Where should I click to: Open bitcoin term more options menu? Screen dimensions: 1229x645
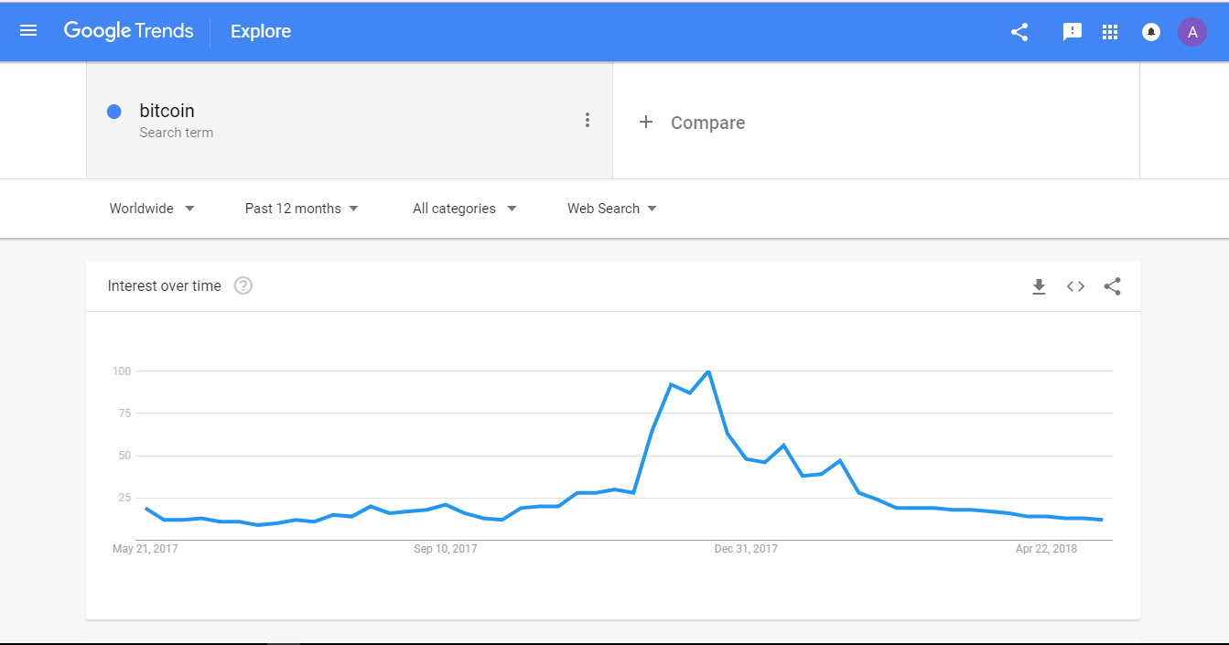[588, 120]
